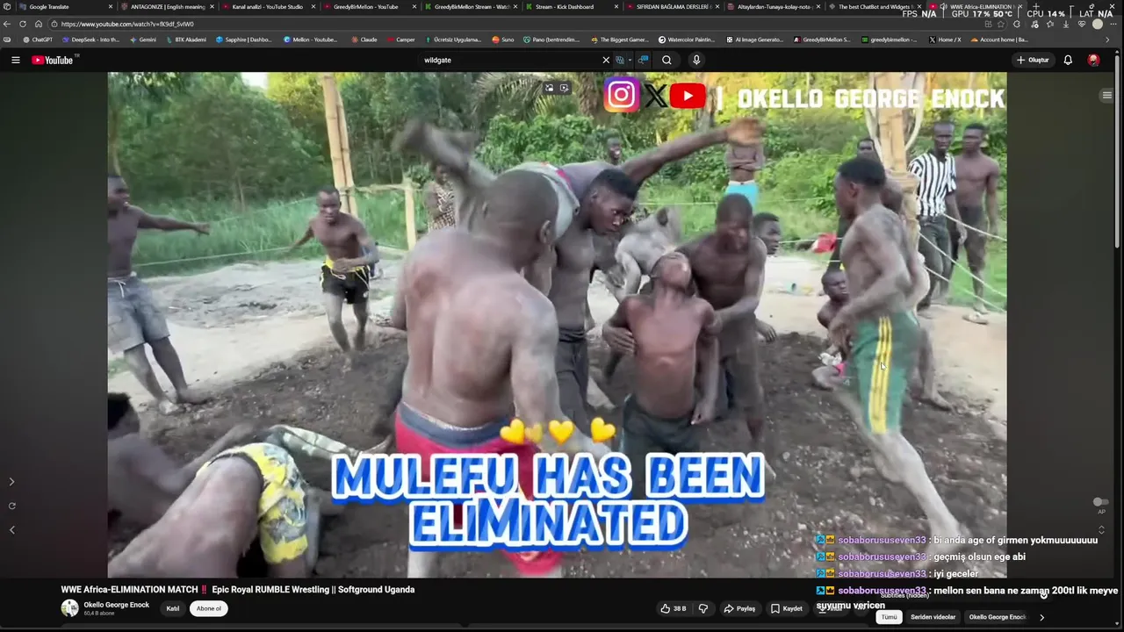Share the video via Paylaş
The image size is (1124, 632).
point(739,608)
